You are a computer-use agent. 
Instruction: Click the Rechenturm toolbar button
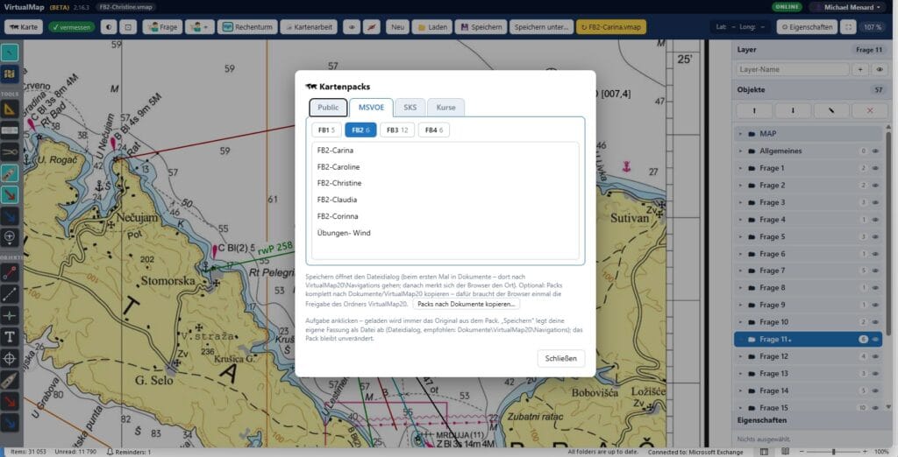tap(247, 27)
